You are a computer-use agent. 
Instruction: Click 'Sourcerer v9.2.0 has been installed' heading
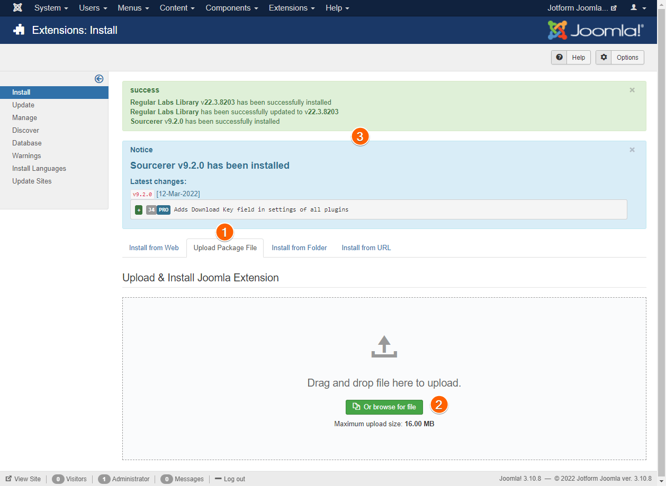point(210,166)
